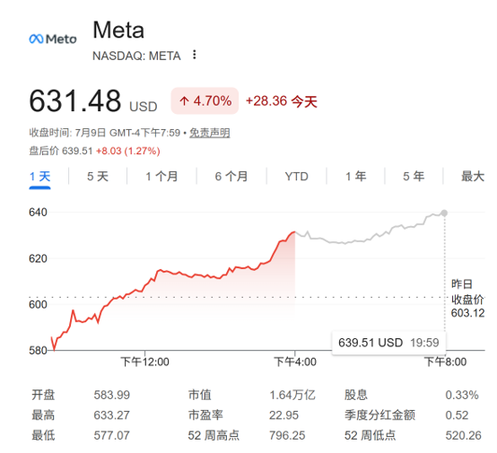
Task: Click the Meta infinity logo
Action: [53, 39]
